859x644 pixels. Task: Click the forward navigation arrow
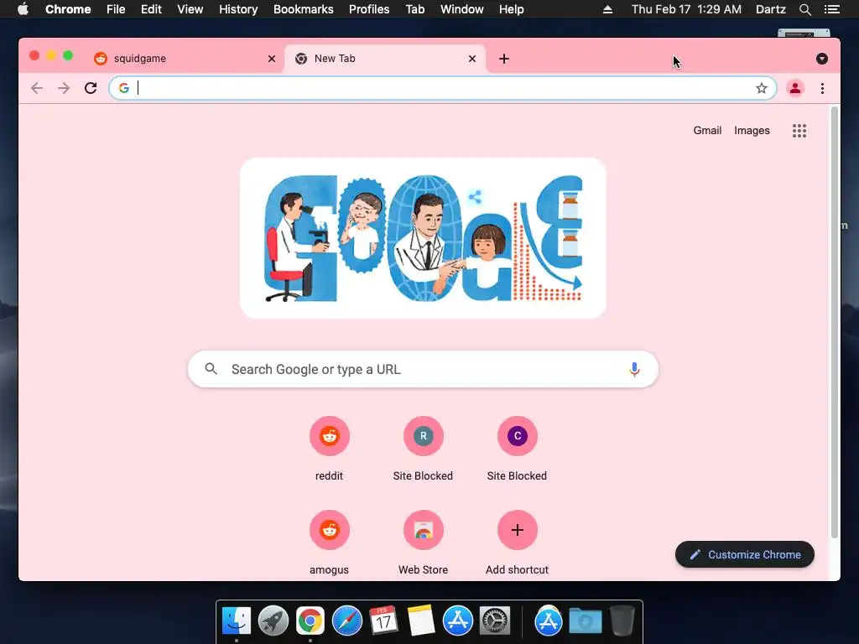(64, 88)
